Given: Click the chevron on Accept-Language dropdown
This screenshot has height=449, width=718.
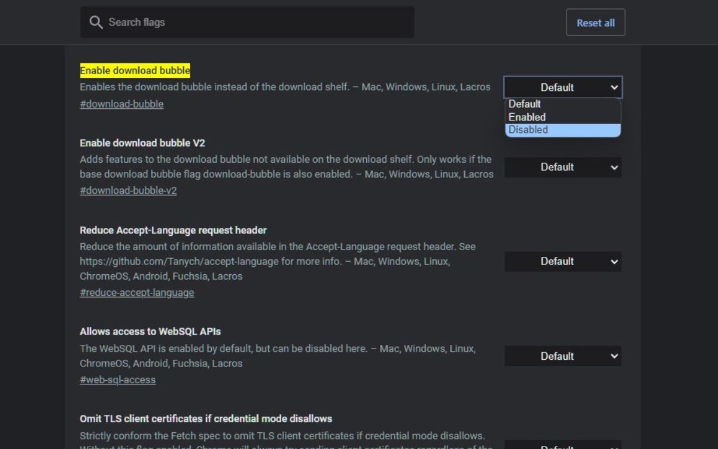Looking at the screenshot, I should tap(614, 261).
